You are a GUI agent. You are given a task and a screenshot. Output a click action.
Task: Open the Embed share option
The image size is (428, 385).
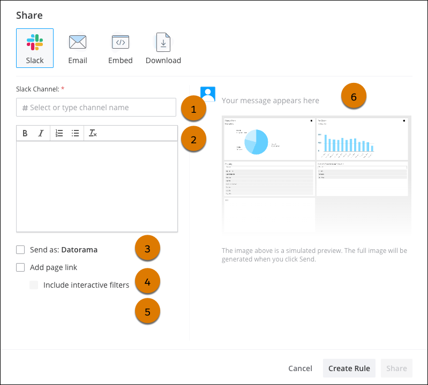121,48
